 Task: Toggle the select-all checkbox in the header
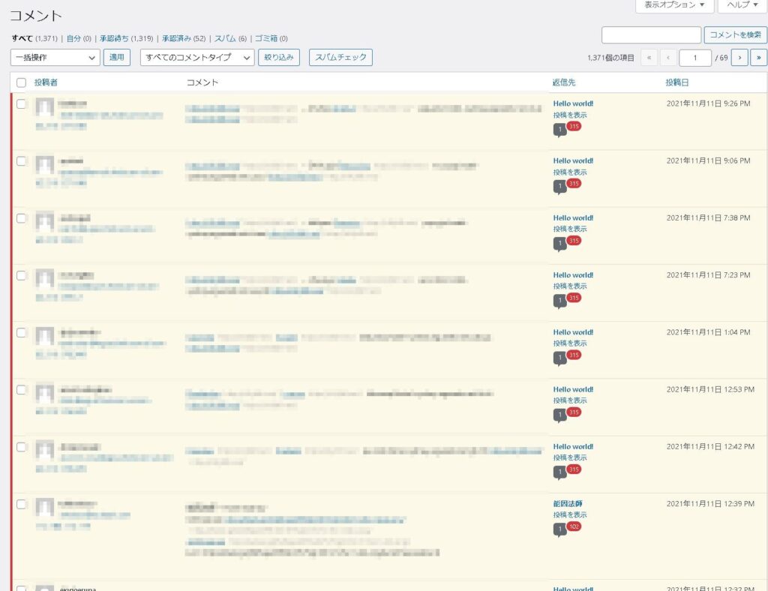(21, 82)
